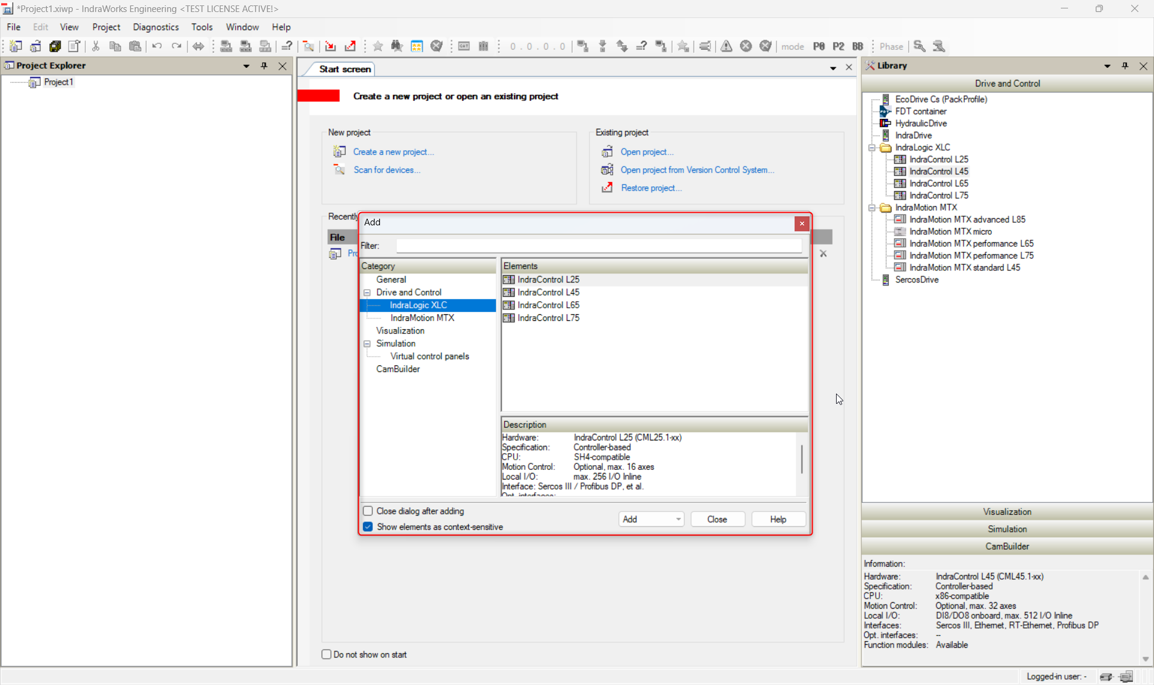Viewport: 1154px width, 685px height.
Task: Enable Close dialog after adding checkbox
Action: point(368,511)
